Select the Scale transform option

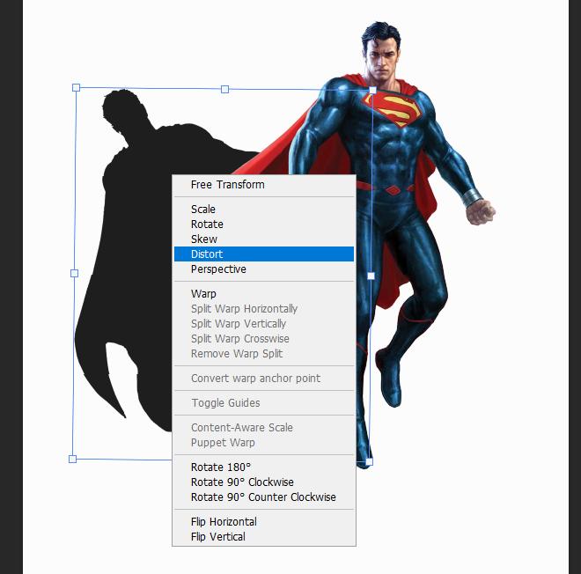pyautogui.click(x=264, y=209)
